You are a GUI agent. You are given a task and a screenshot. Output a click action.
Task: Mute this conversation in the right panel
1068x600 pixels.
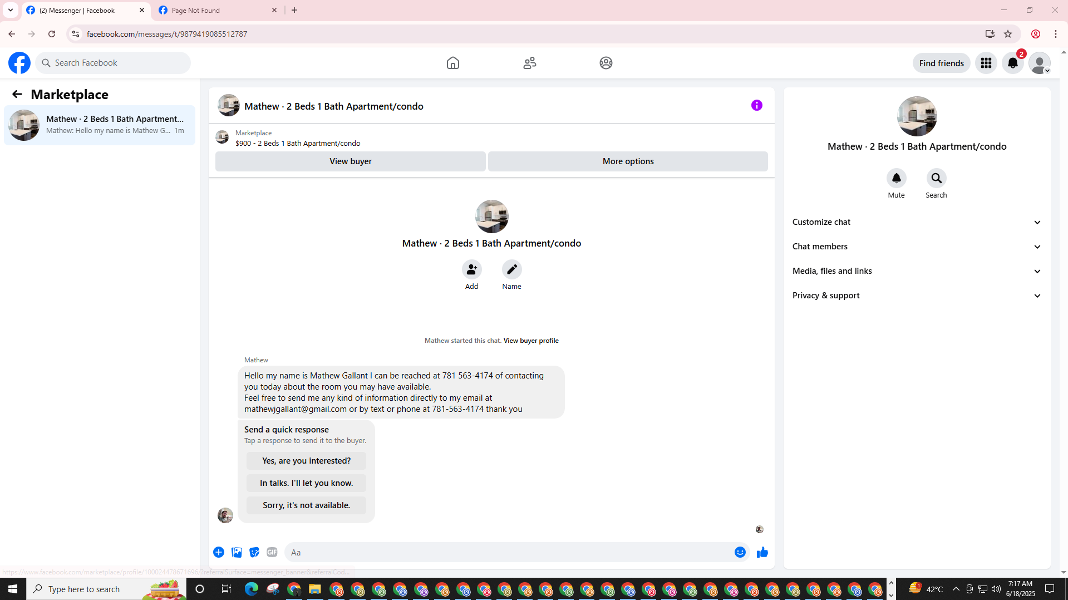[x=897, y=178]
